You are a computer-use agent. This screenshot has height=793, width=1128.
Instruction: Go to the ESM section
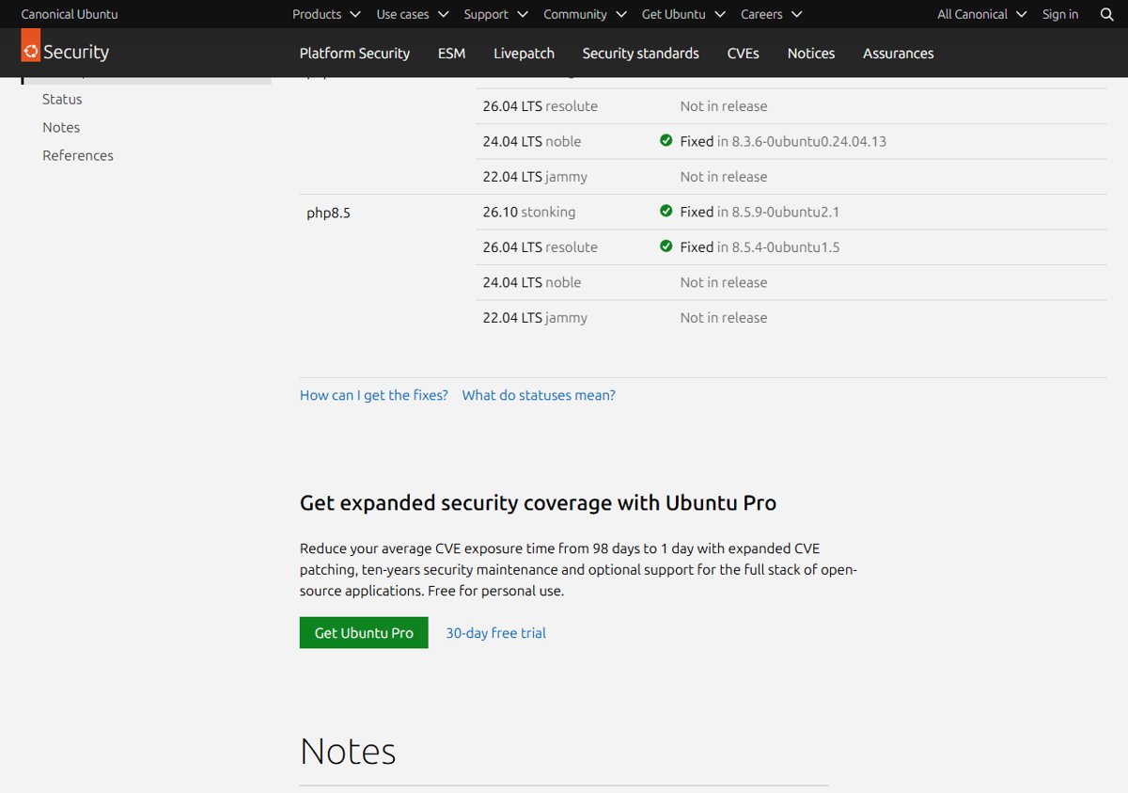[451, 53]
